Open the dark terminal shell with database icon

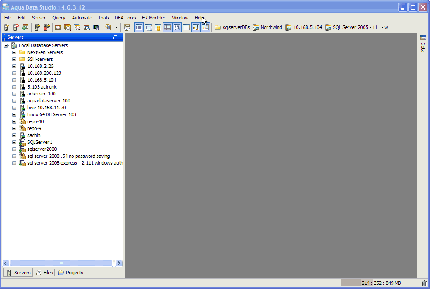coord(96,27)
